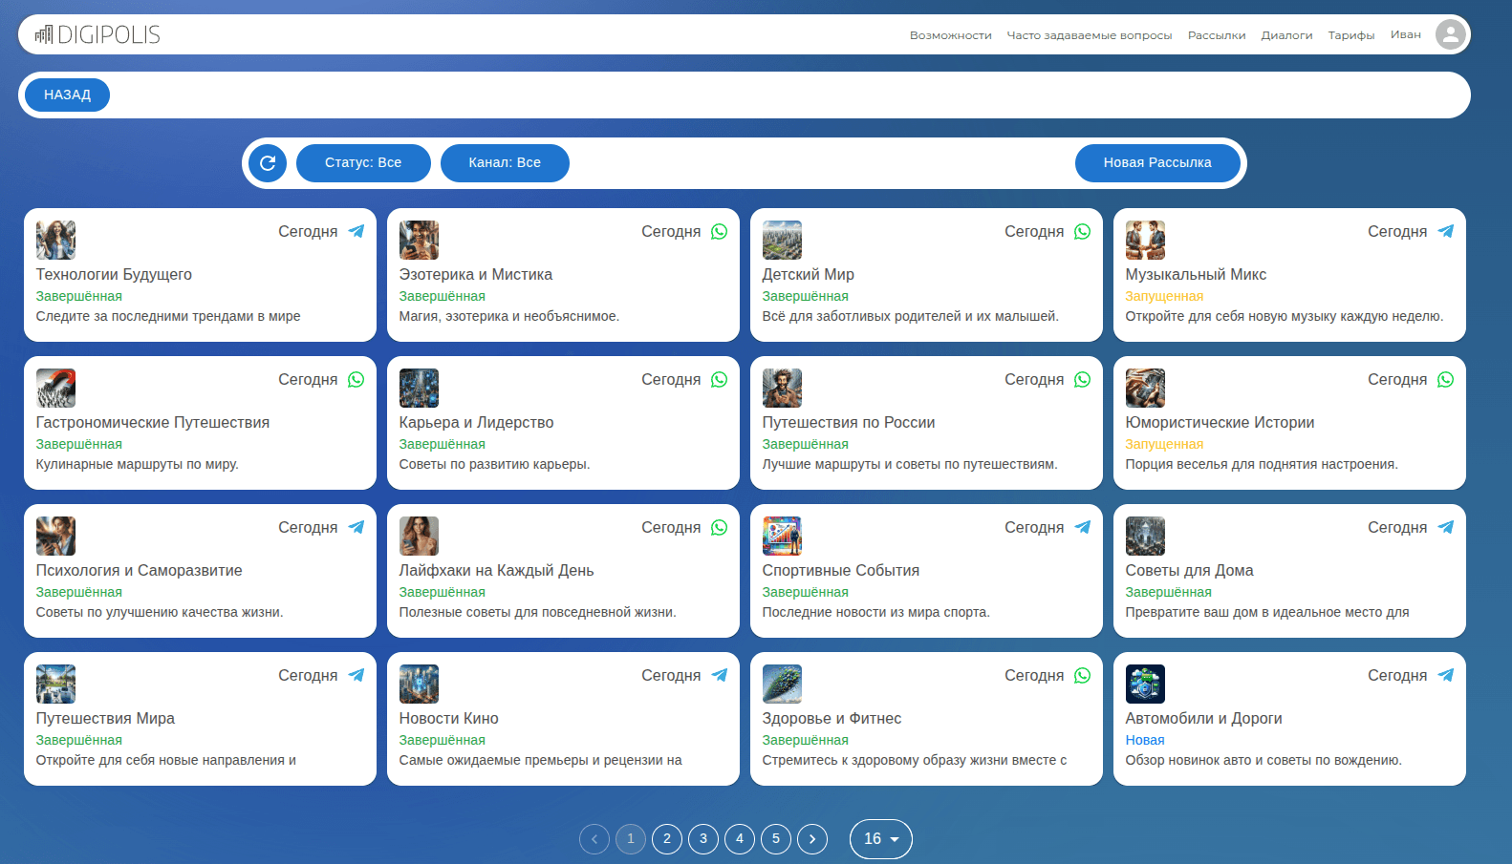Open the Тарифы menu item
Image resolution: width=1512 pixels, height=864 pixels.
pyautogui.click(x=1350, y=35)
